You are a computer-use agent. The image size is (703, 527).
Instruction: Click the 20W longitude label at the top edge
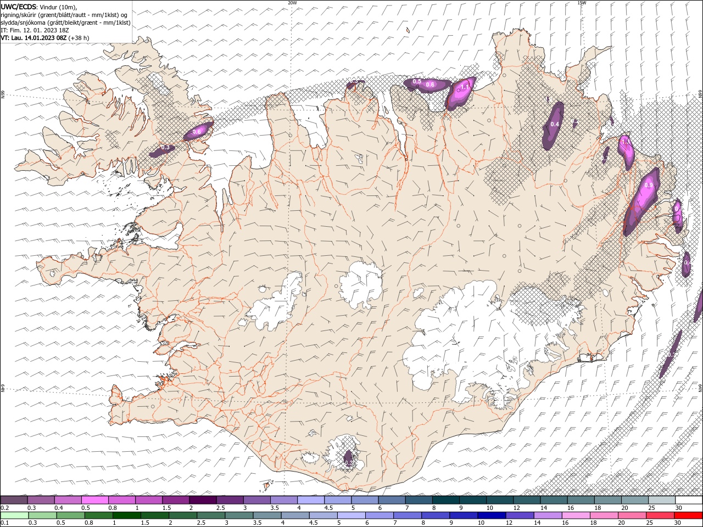point(292,2)
